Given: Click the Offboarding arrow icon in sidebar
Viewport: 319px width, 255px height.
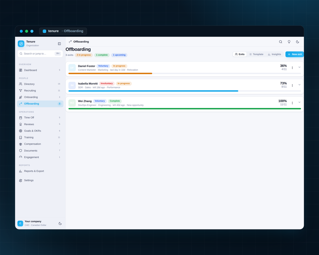Looking at the screenshot, I should (21, 104).
